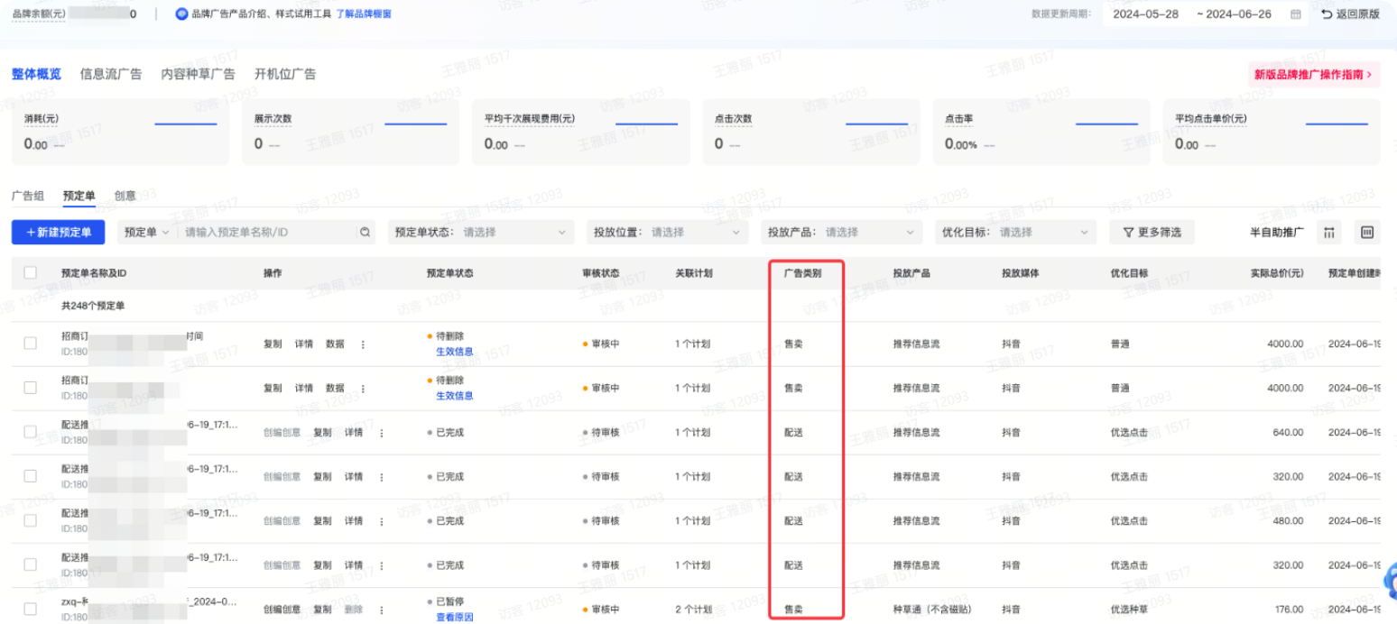Open more options for the 640.00 row
The height and width of the screenshot is (624, 1397).
click(381, 433)
